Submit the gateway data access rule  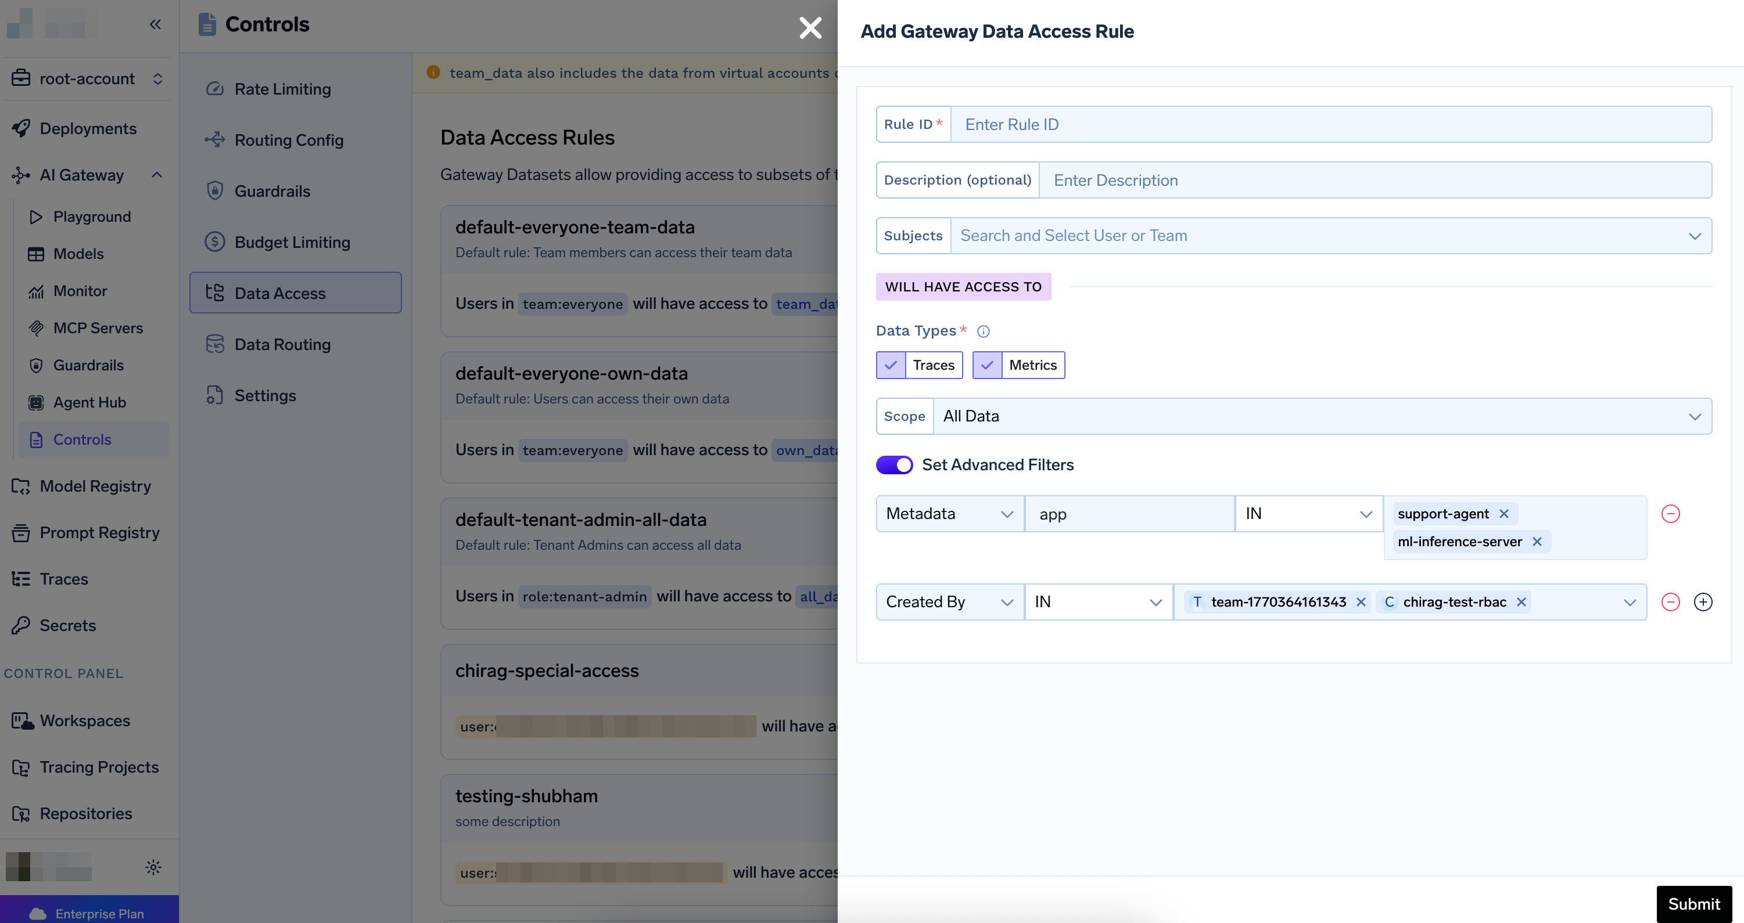coord(1693,903)
